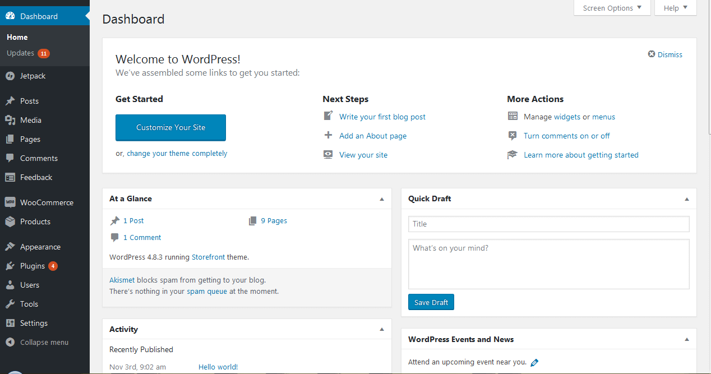711x374 pixels.
Task: Open the Screen Options dropdown
Action: (x=612, y=8)
